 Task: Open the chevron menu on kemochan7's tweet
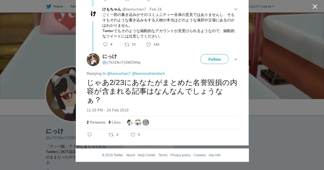(235, 9)
